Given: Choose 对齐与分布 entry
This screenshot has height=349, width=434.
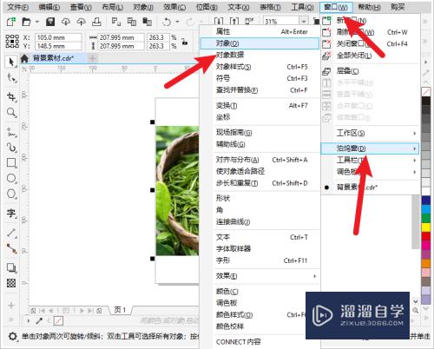Looking at the screenshot, I should pyautogui.click(x=260, y=160).
